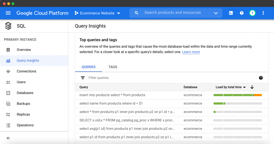Image resolution: width=274 pixels, height=144 pixels.
Task: Open the three-dot more options menu
Action: [x=263, y=13]
